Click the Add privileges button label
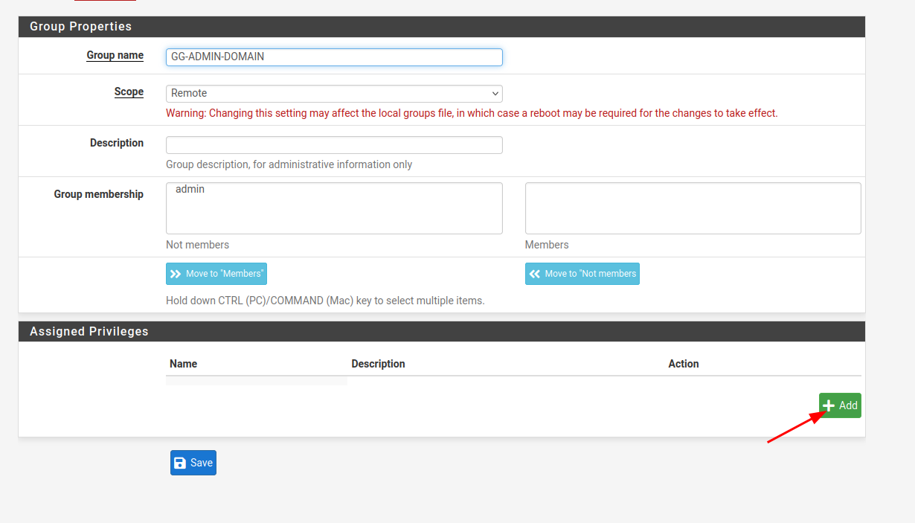The width and height of the screenshot is (915, 523). tap(848, 405)
